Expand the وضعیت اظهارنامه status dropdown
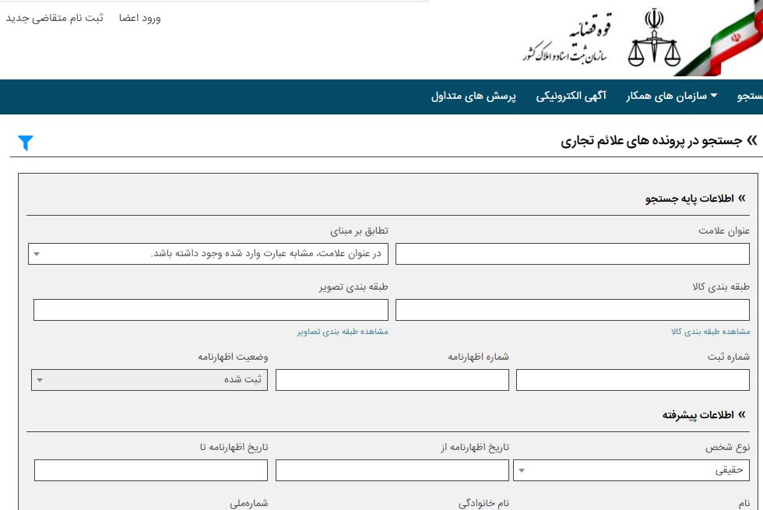 pos(149,380)
